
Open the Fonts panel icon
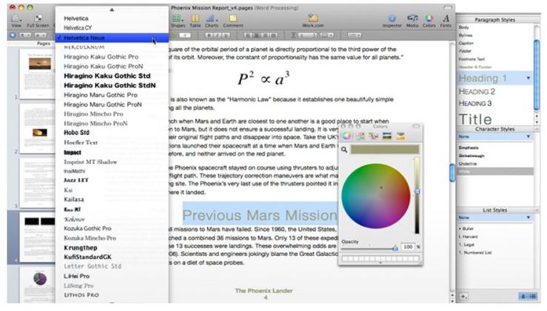446,18
